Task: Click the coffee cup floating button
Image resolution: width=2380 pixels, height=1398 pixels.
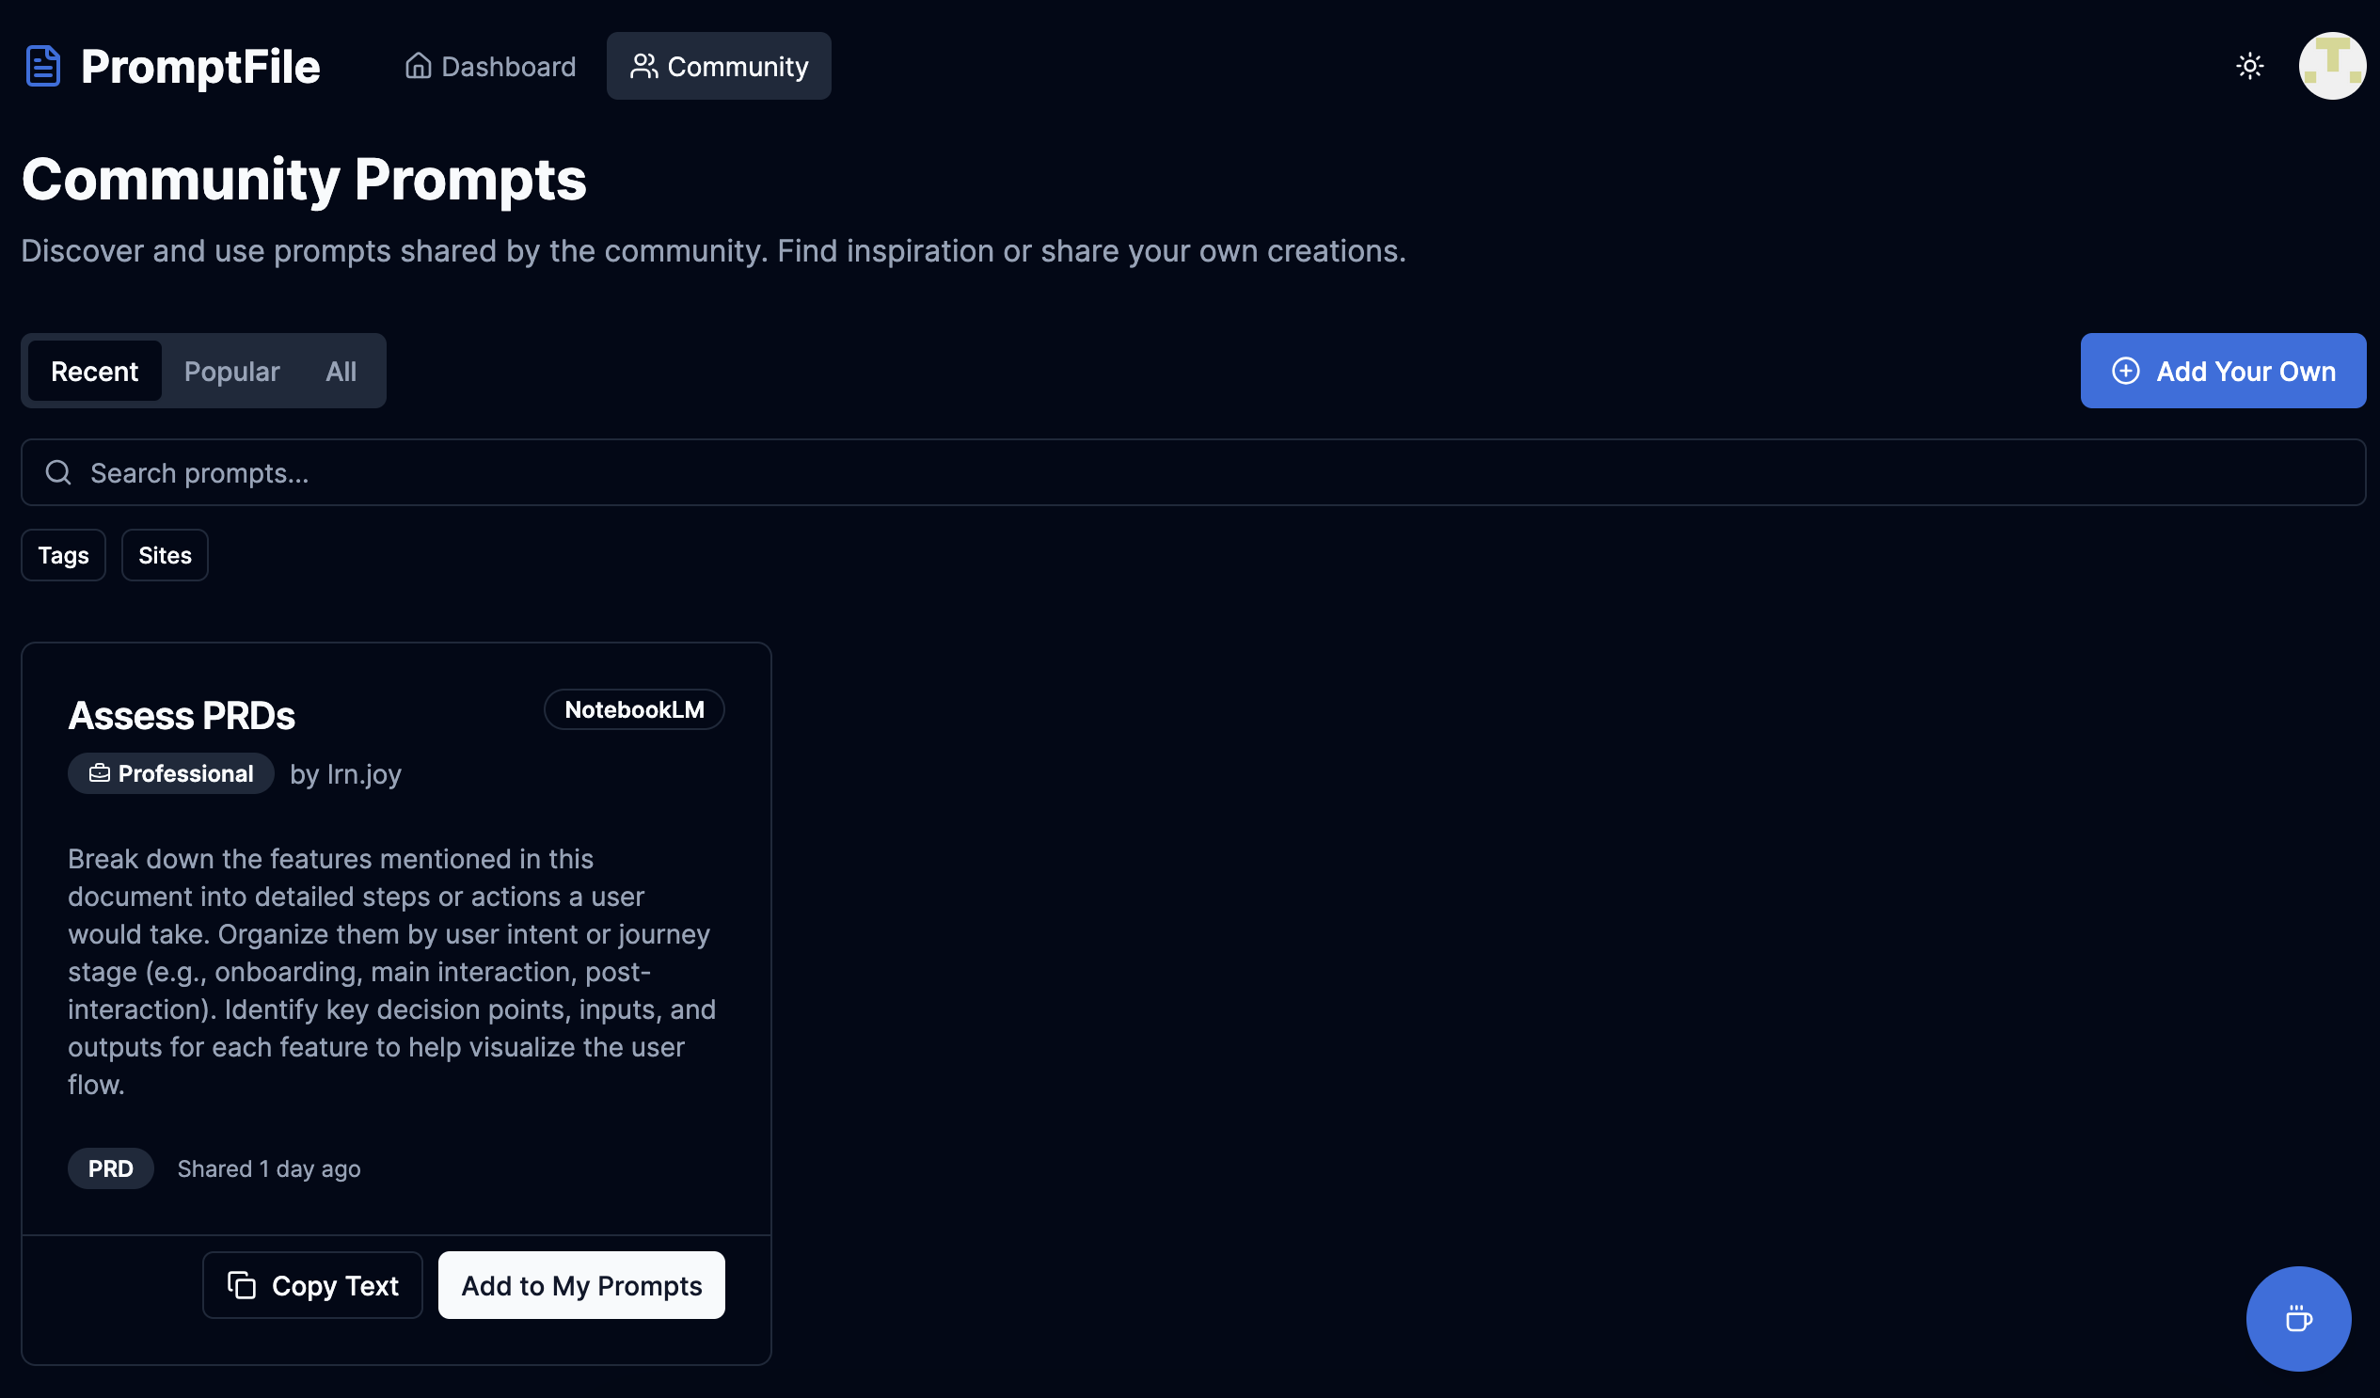Action: [x=2298, y=1318]
